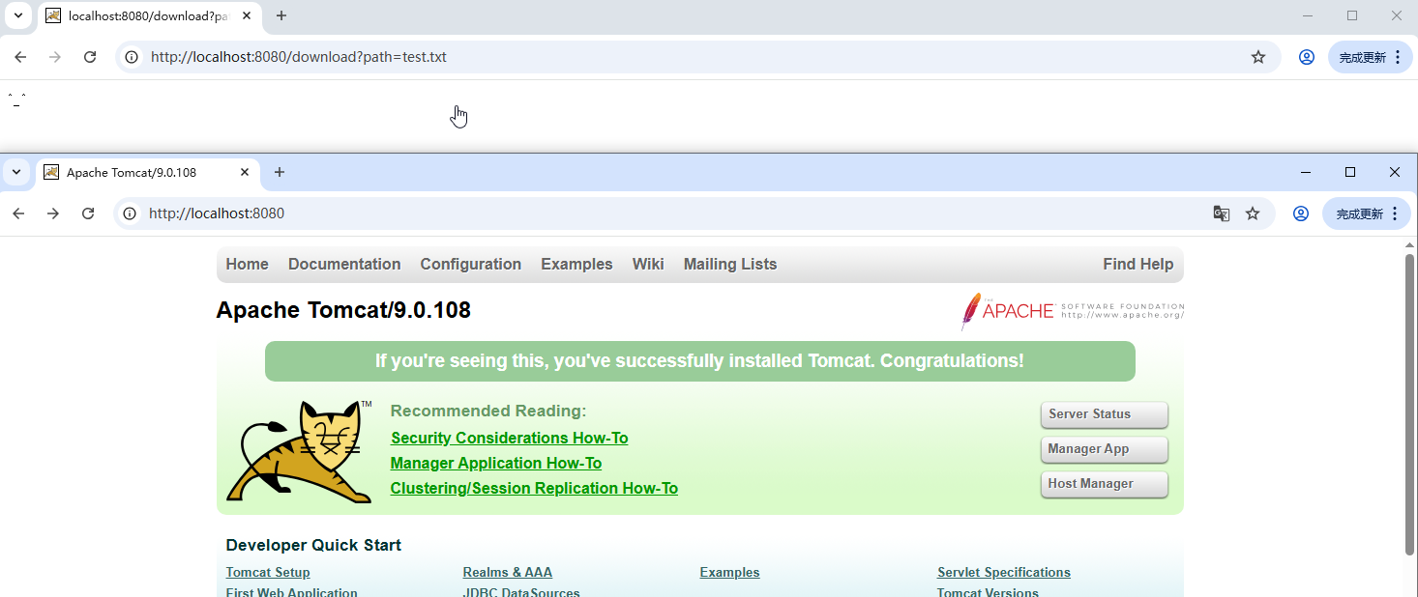
Task: Close the localhost:8080/download tab
Action: point(247,16)
